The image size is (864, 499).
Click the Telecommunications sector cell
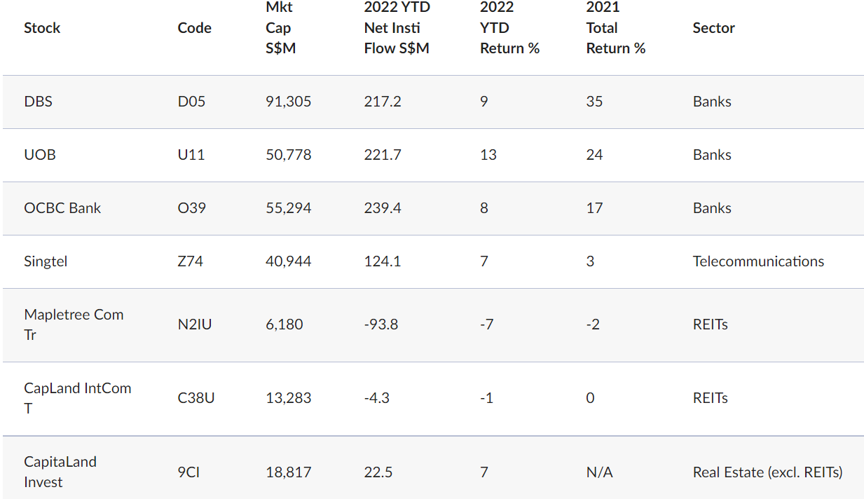[758, 261]
